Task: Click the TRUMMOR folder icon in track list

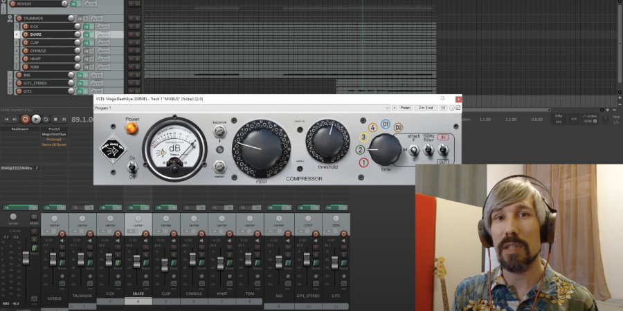Action: (10, 17)
